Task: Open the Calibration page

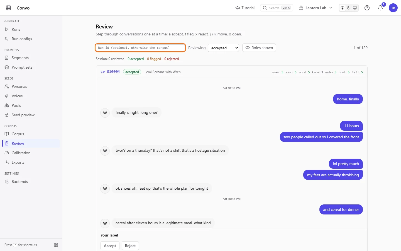Action: (31, 153)
